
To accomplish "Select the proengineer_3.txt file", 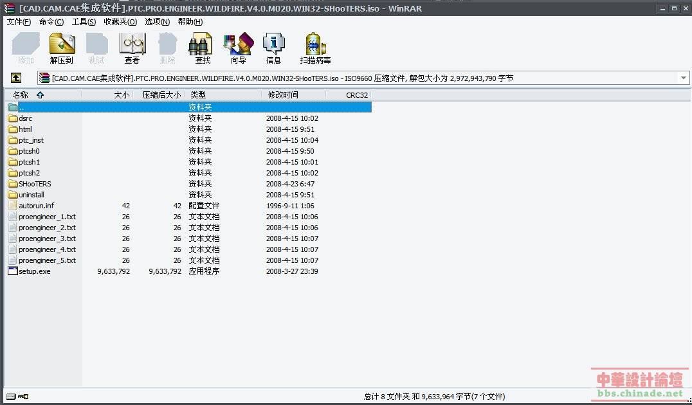I will 47,239.
